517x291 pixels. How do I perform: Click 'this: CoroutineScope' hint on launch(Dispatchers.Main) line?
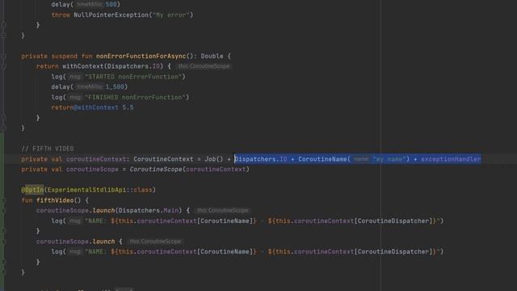(223, 210)
